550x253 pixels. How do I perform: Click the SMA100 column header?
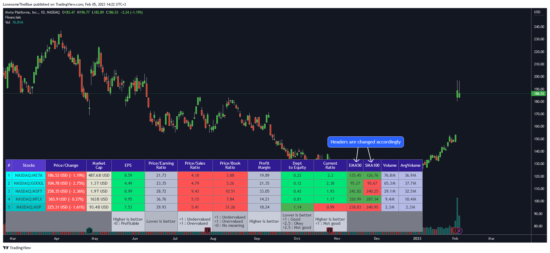(372, 166)
